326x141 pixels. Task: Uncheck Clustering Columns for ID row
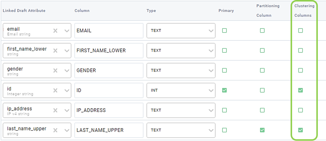[301, 90]
